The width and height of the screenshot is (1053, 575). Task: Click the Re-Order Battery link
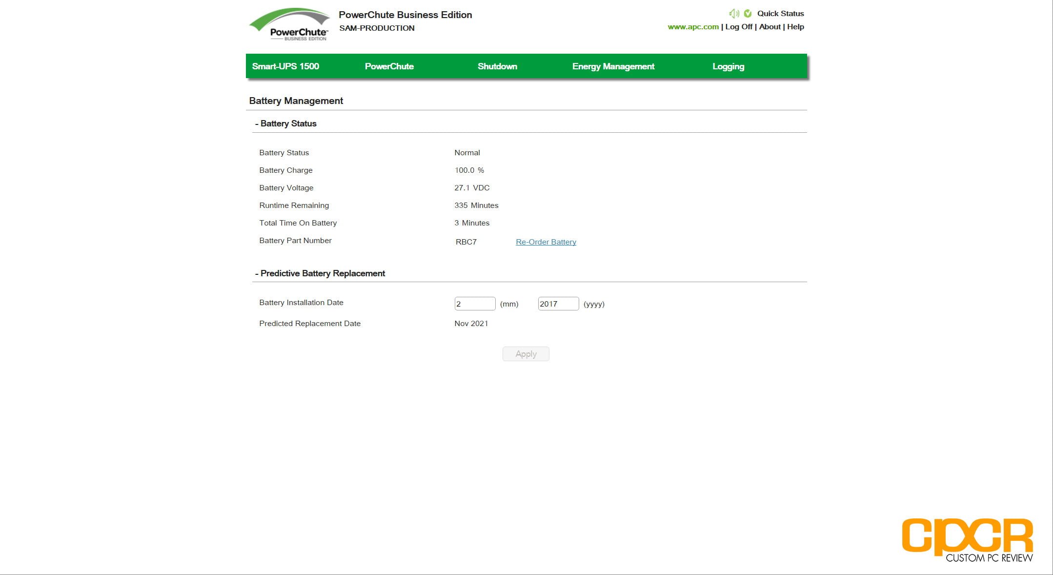(546, 242)
